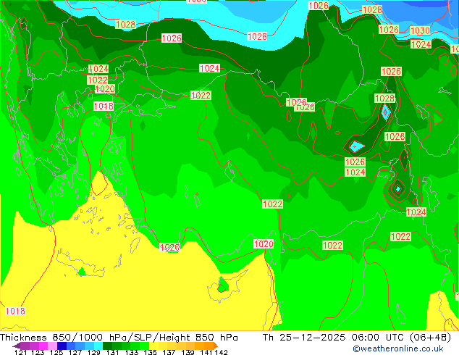Click the 1030 isobar label

420,30
